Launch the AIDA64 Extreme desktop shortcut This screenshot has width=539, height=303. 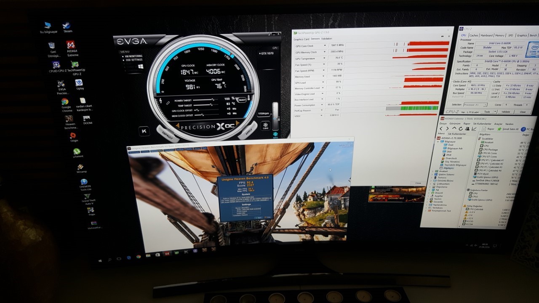tap(72, 48)
